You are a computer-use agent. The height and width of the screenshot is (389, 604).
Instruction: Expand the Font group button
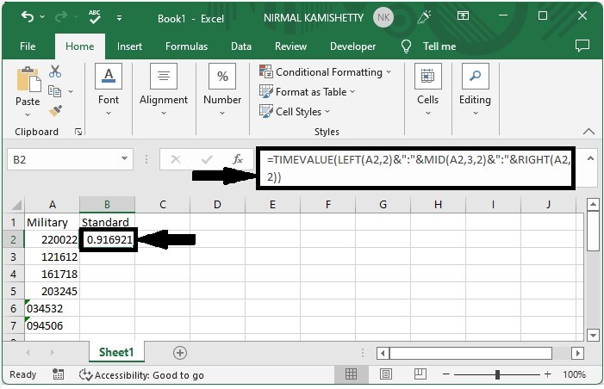point(109,90)
